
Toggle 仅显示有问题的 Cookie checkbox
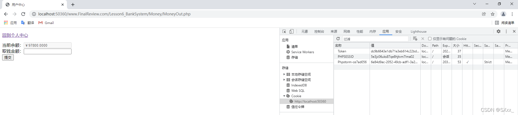click(430, 39)
